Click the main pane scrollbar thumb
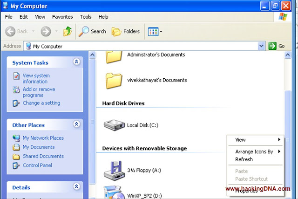298x199 pixels. 288,141
